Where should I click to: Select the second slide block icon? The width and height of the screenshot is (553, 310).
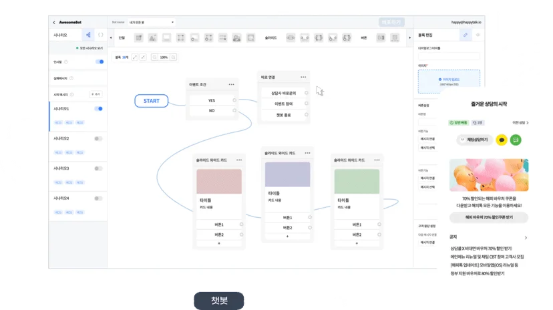pos(305,37)
